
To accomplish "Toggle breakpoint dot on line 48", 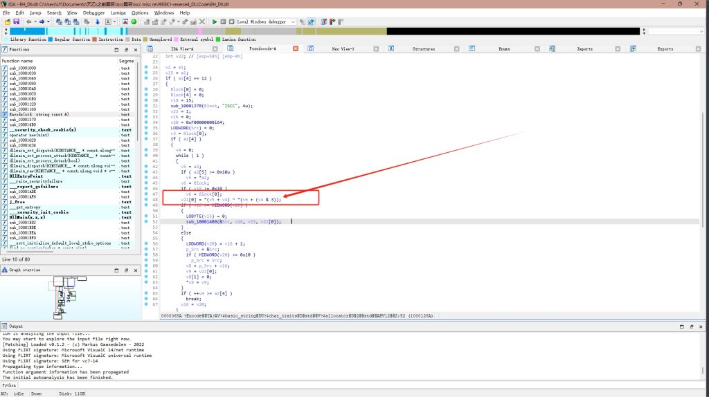I will (146, 199).
